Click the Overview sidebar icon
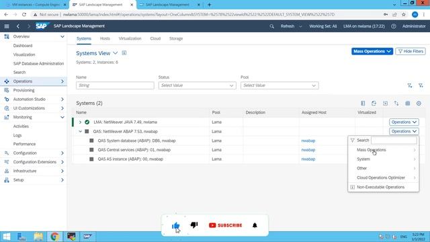 pos(7,36)
